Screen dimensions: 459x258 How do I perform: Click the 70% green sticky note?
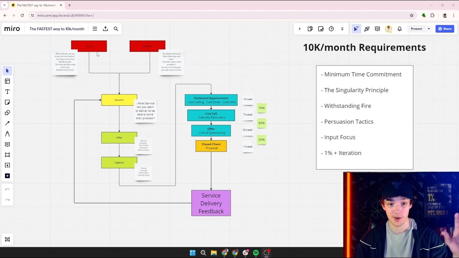(261, 108)
